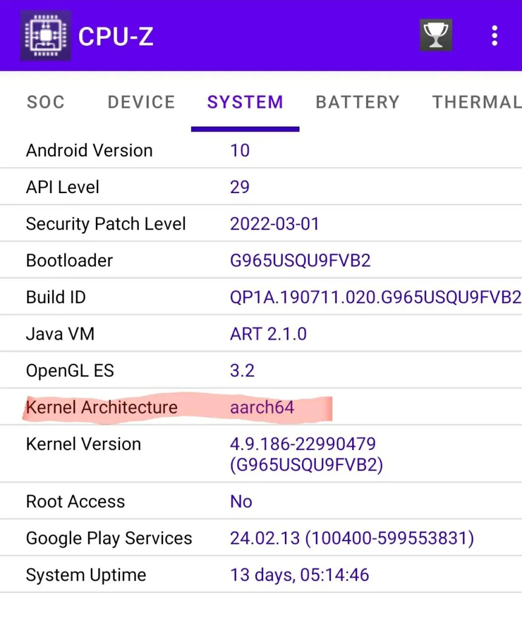Tap the Root Access status No
522x620 pixels.
pyautogui.click(x=241, y=501)
